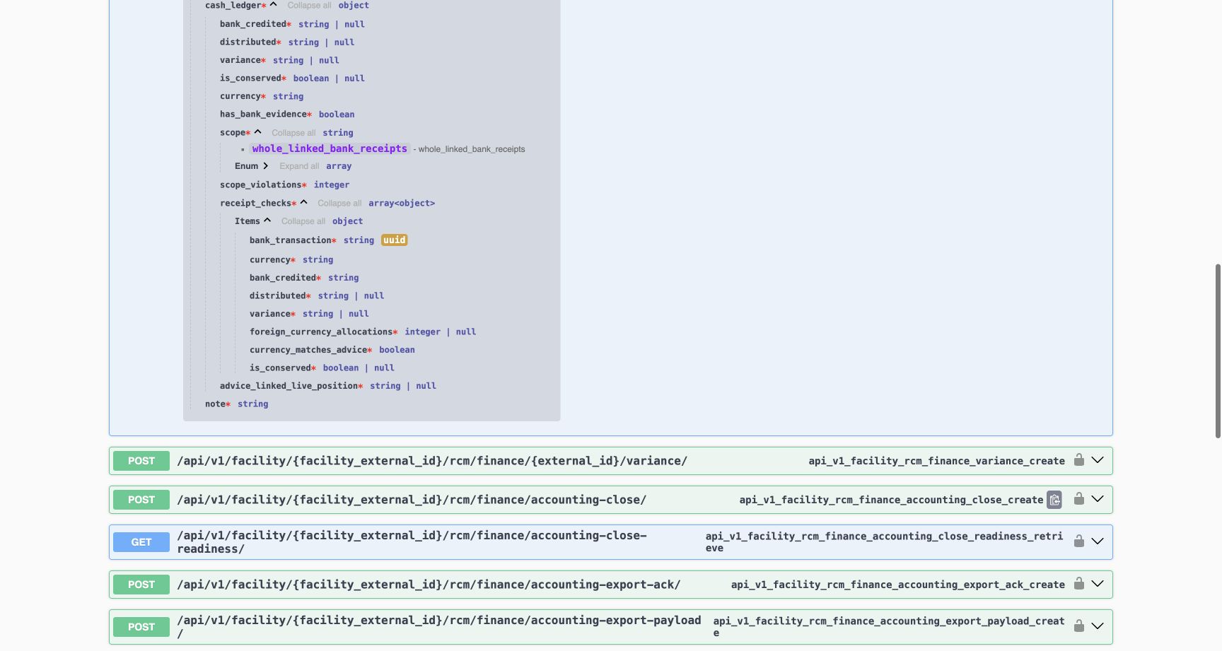Click the scope_violations property name
Screen dimensions: 1222x651
[260, 184]
